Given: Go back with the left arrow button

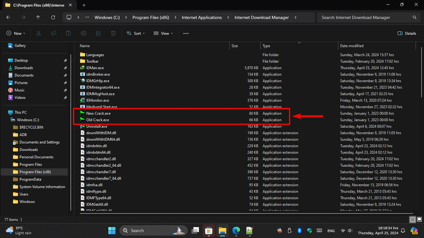Looking at the screenshot, I should (x=8, y=18).
